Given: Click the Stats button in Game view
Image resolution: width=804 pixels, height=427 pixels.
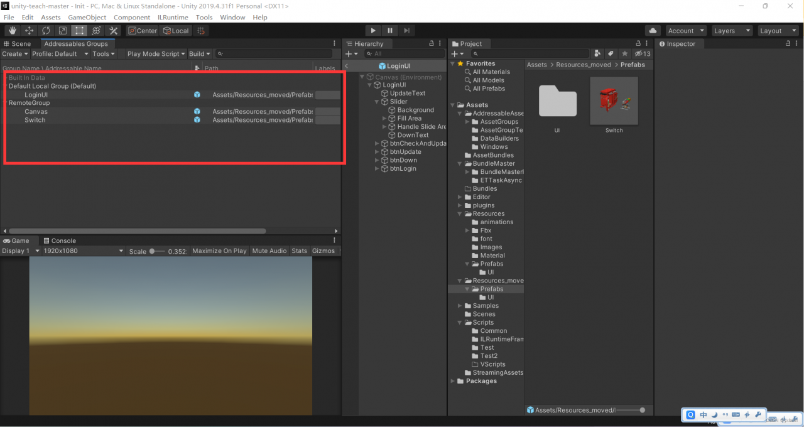Looking at the screenshot, I should point(299,251).
